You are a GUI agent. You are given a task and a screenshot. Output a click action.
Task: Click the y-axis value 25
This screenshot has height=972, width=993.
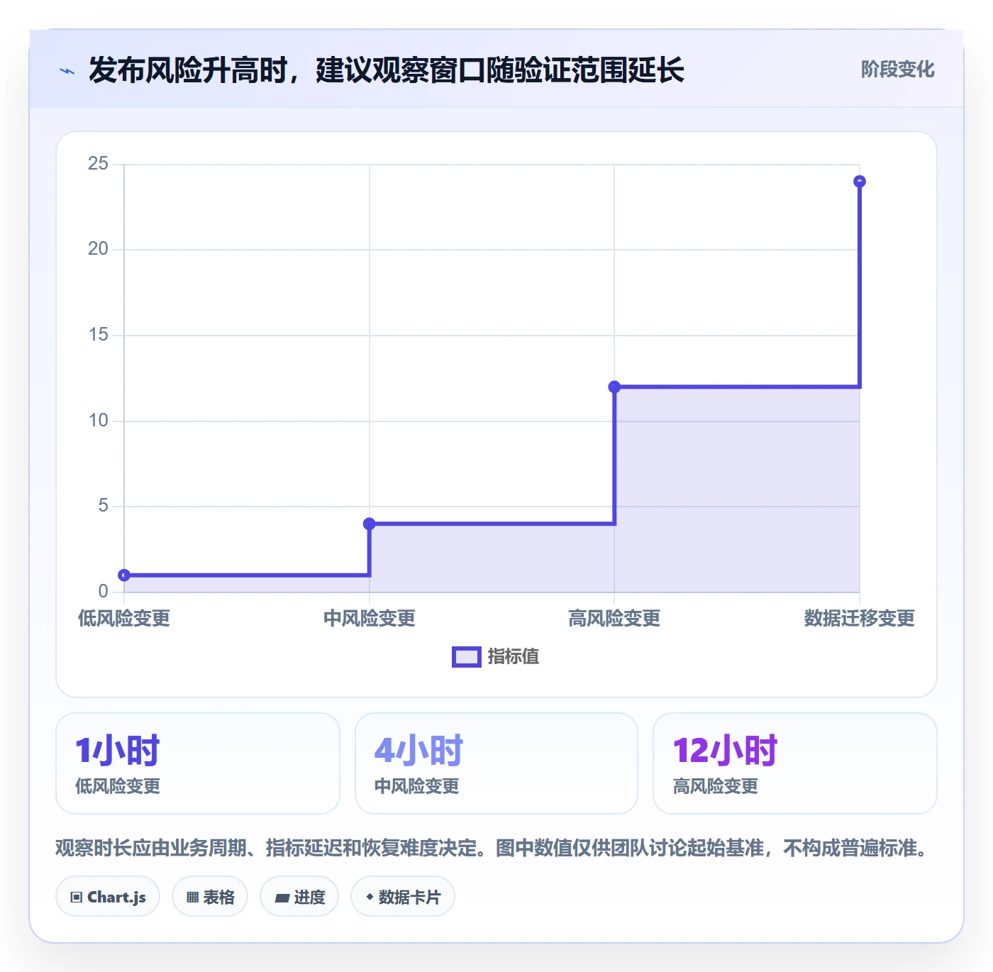point(98,164)
